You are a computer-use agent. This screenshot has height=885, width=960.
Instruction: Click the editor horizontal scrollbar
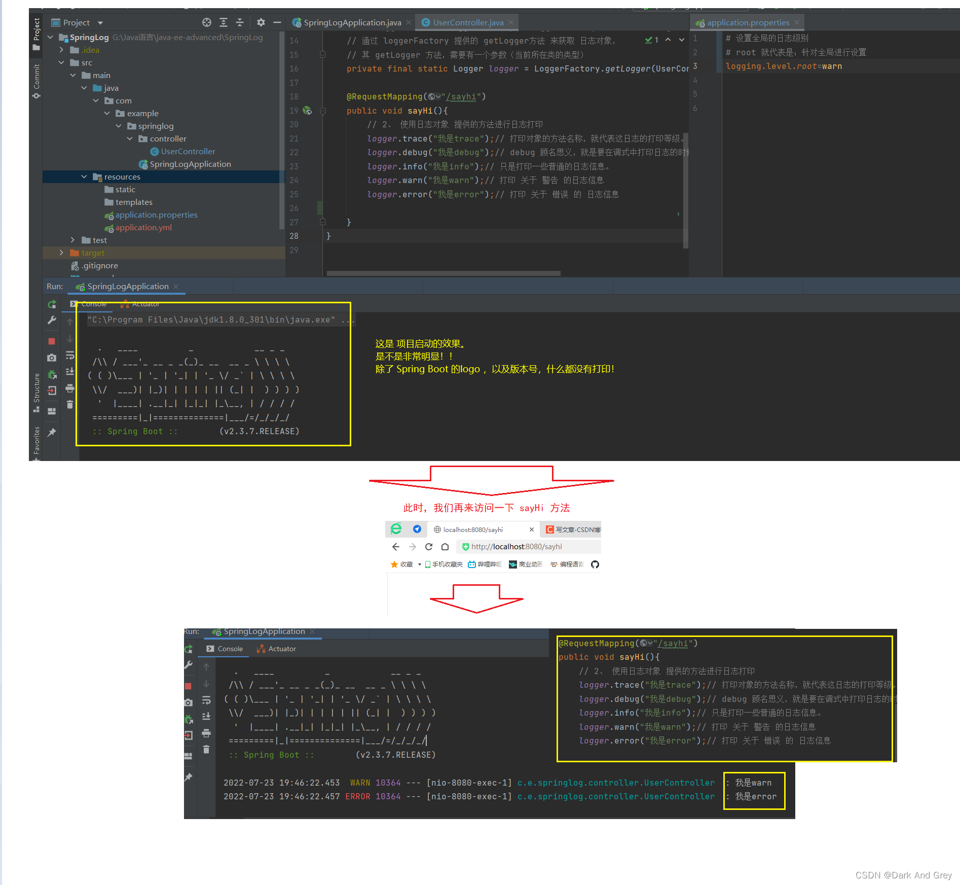(x=444, y=273)
